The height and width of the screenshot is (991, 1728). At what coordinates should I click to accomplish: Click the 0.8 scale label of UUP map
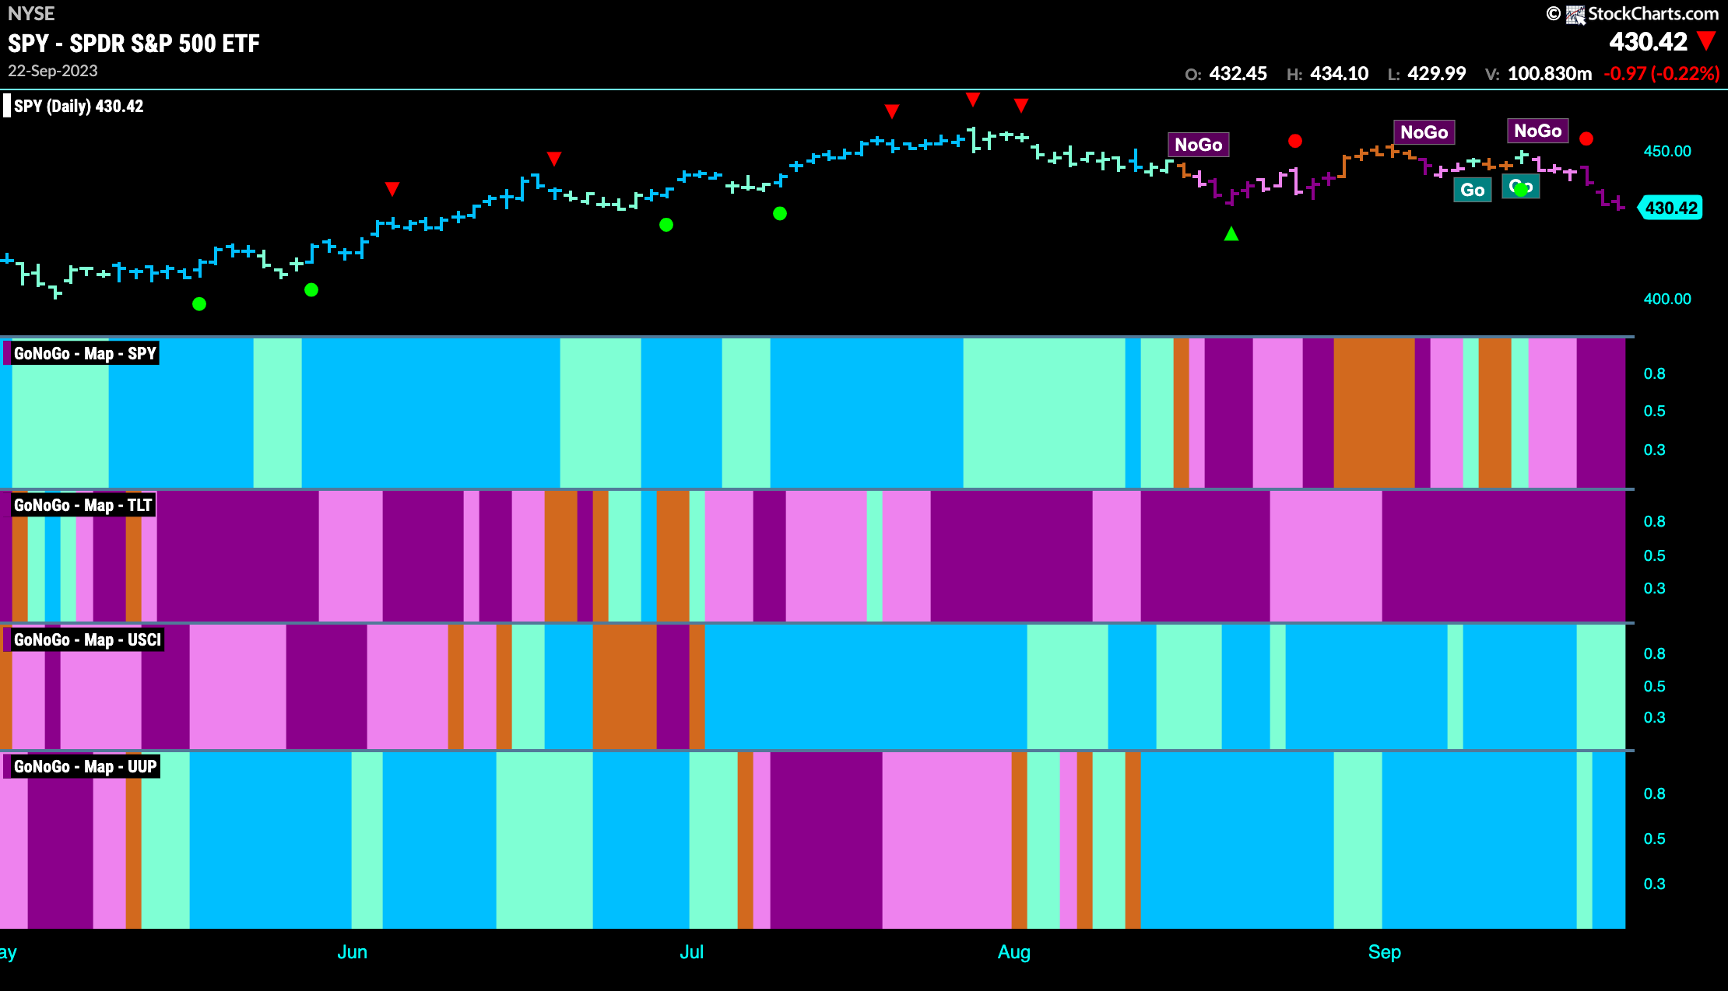(x=1654, y=793)
